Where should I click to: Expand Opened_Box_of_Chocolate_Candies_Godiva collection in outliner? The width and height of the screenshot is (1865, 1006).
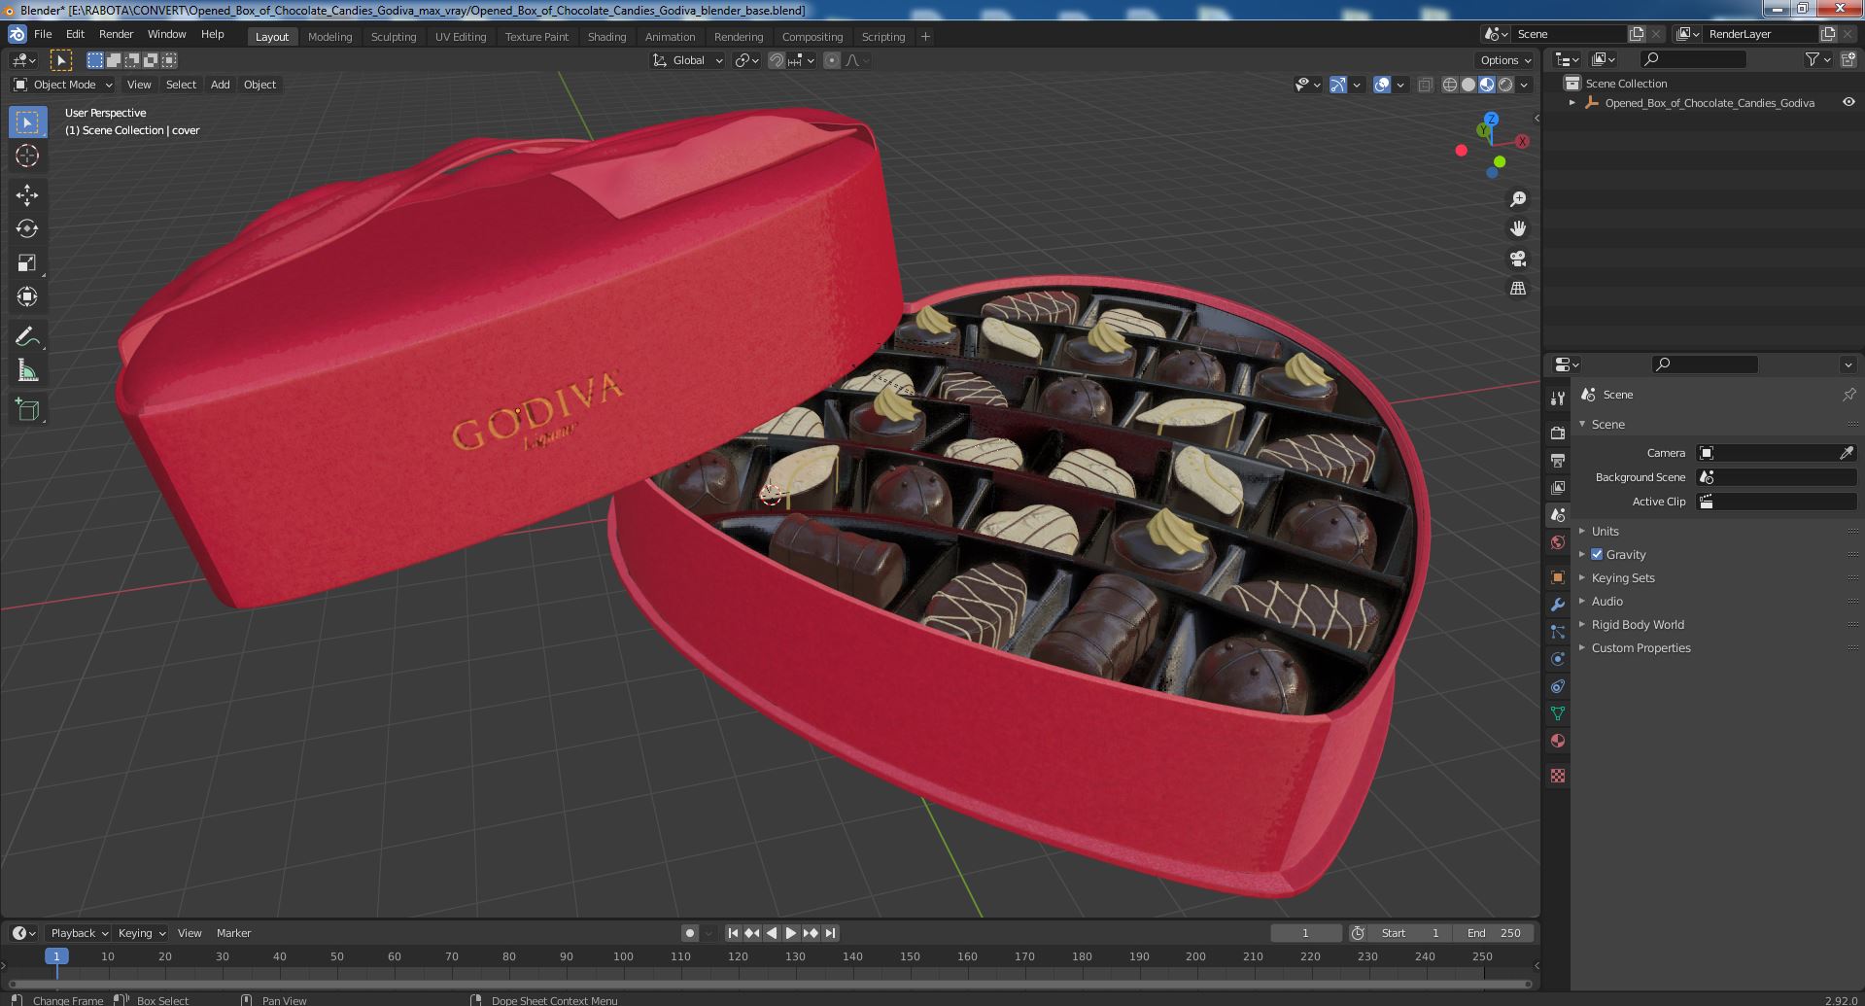[1572, 102]
